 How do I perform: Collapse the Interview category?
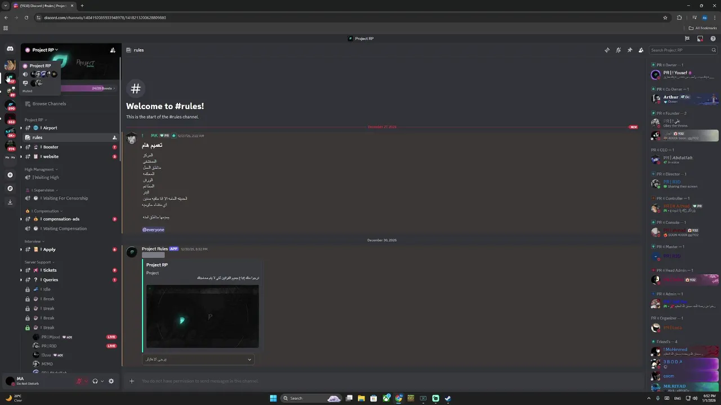coord(34,241)
